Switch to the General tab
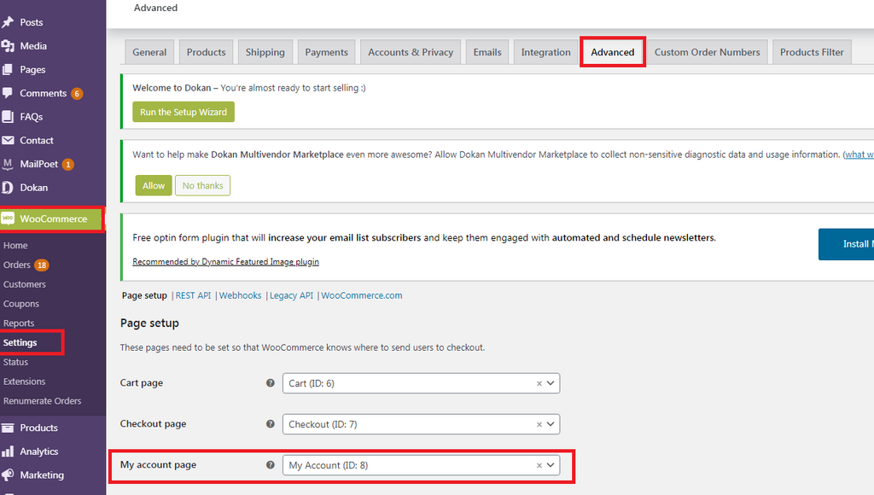The width and height of the screenshot is (874, 495). (x=149, y=52)
